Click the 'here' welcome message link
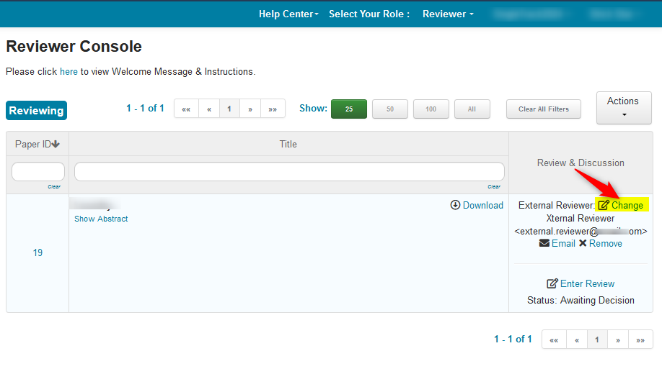This screenshot has height=369, width=662. (69, 72)
